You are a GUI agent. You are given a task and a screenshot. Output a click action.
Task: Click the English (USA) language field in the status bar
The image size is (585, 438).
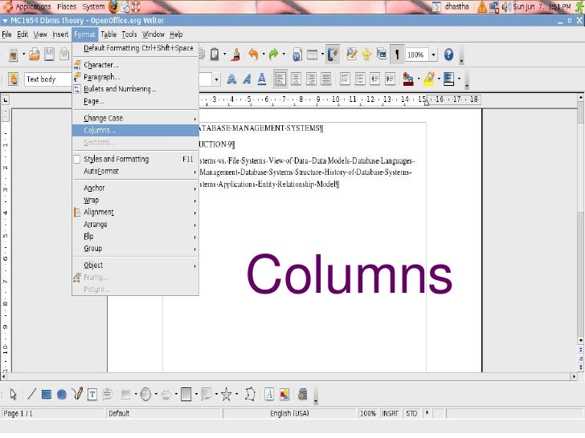tap(291, 413)
